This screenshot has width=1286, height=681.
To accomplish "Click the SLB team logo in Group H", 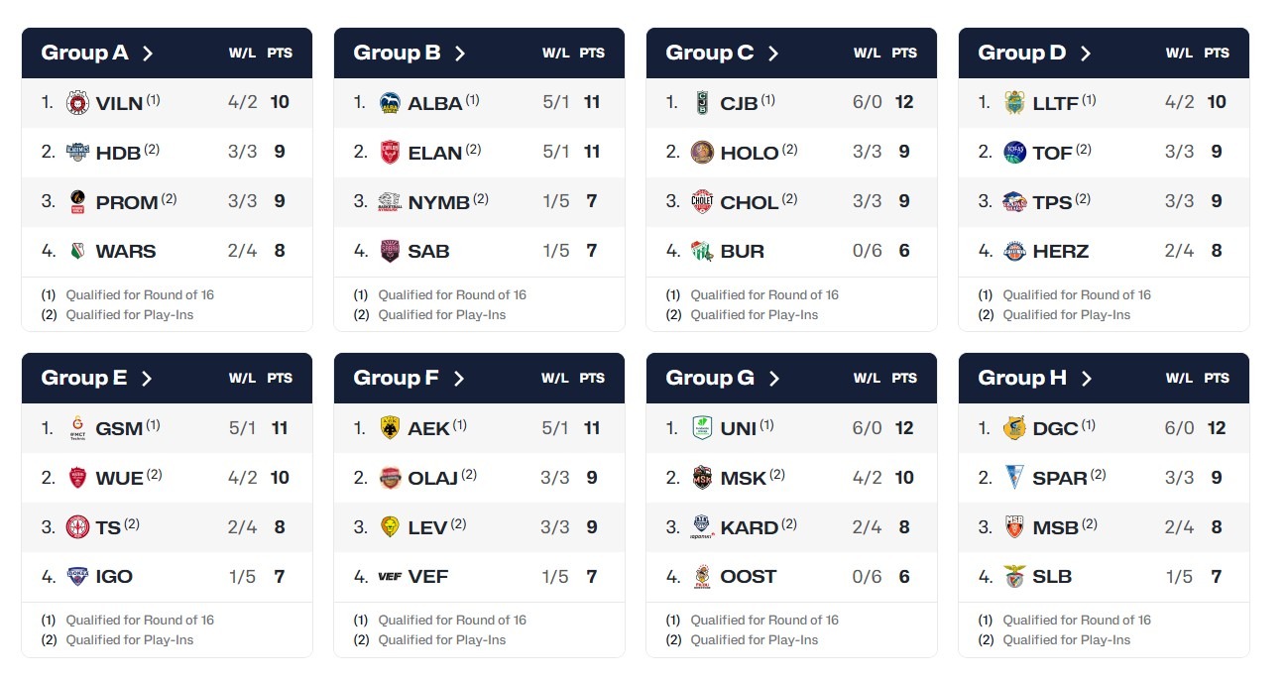I will click(1014, 576).
